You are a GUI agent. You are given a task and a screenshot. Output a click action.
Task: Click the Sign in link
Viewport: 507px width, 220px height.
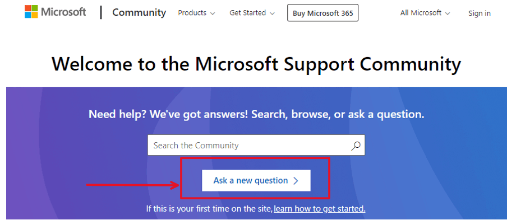(480, 13)
